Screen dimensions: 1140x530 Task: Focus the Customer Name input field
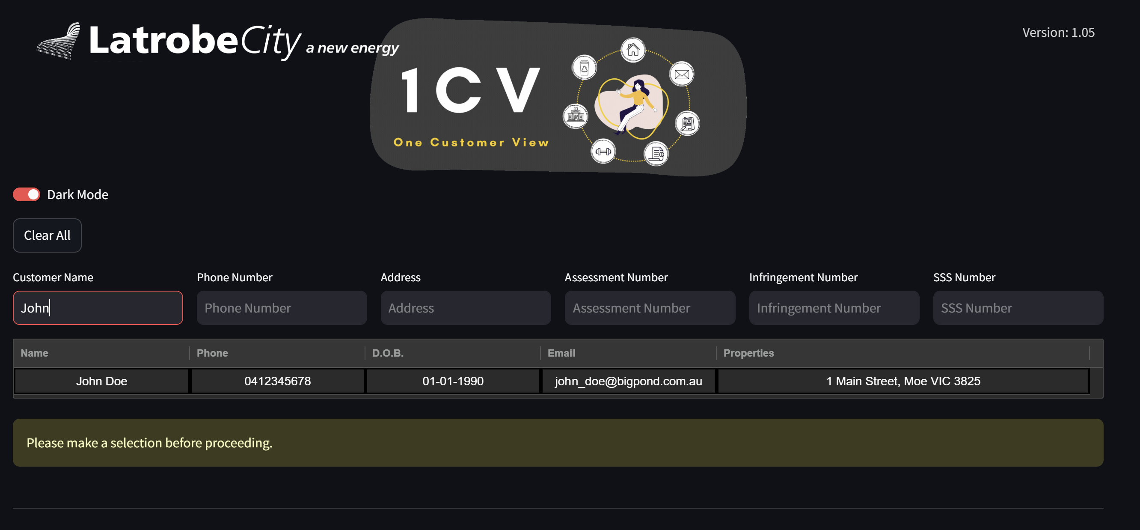[x=98, y=308]
